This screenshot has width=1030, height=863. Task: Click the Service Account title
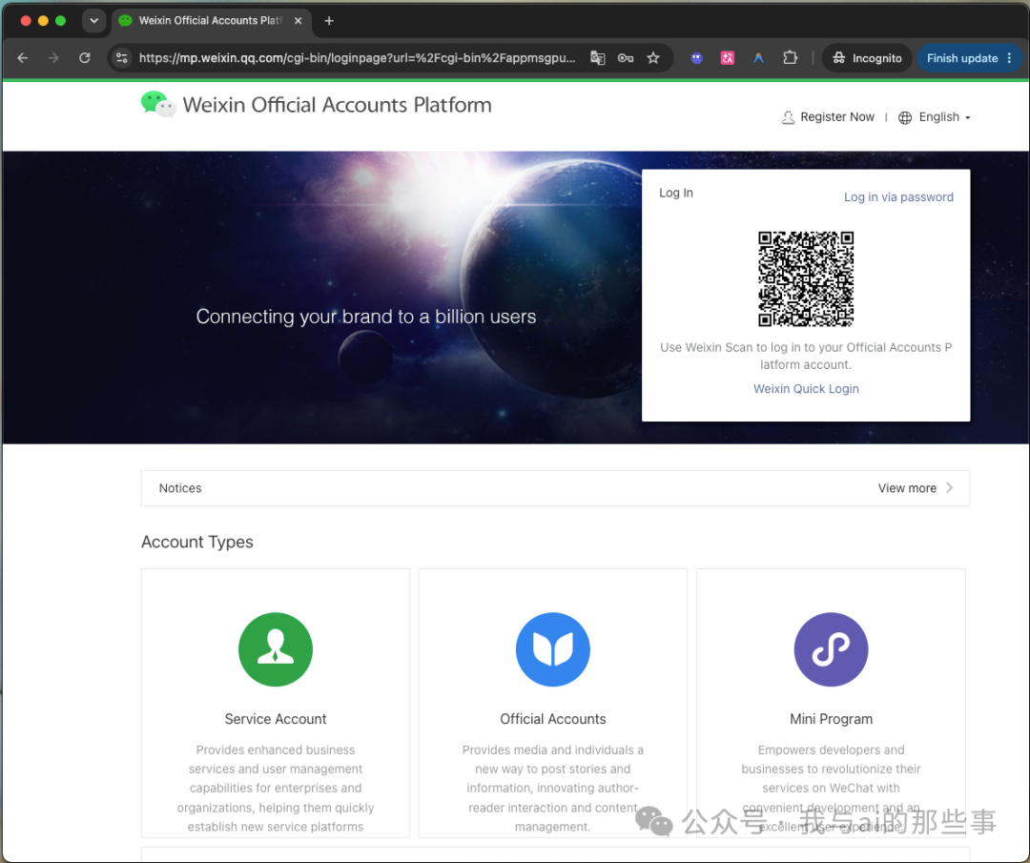(276, 719)
